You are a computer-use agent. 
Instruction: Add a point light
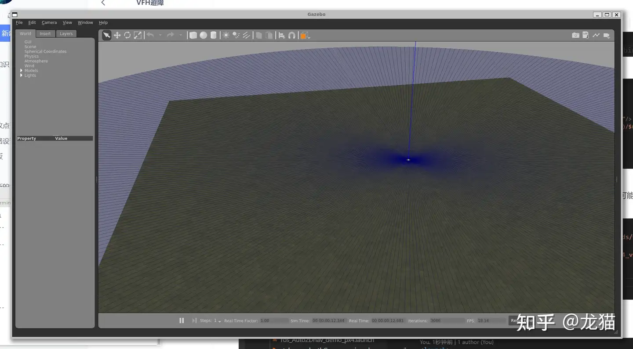tap(226, 35)
